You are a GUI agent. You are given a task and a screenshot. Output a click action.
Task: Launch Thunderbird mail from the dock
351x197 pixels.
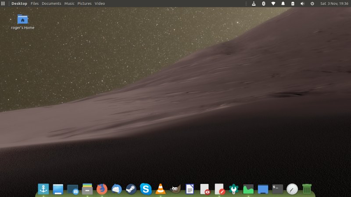(116, 189)
